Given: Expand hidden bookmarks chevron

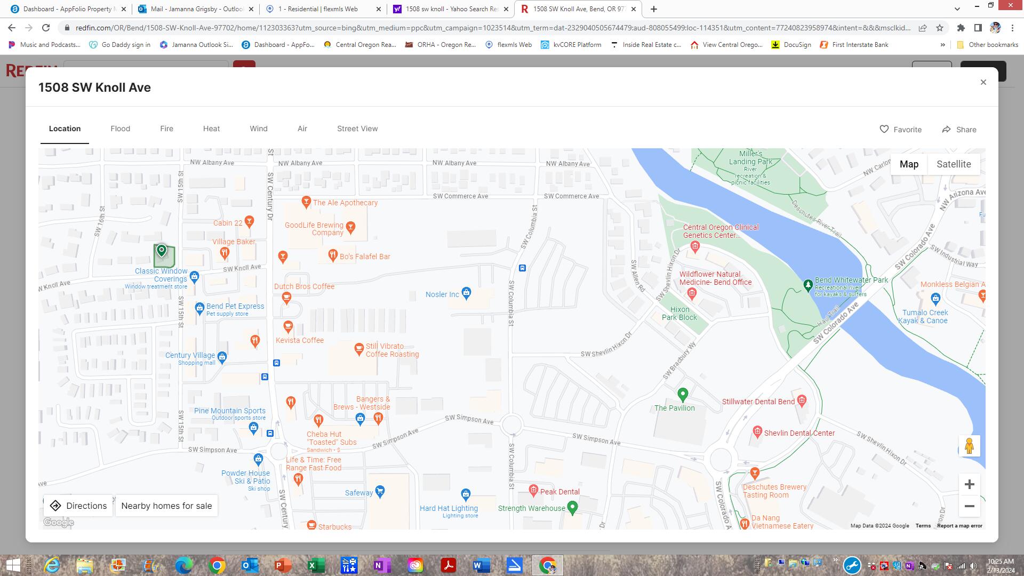Looking at the screenshot, I should pos(942,45).
